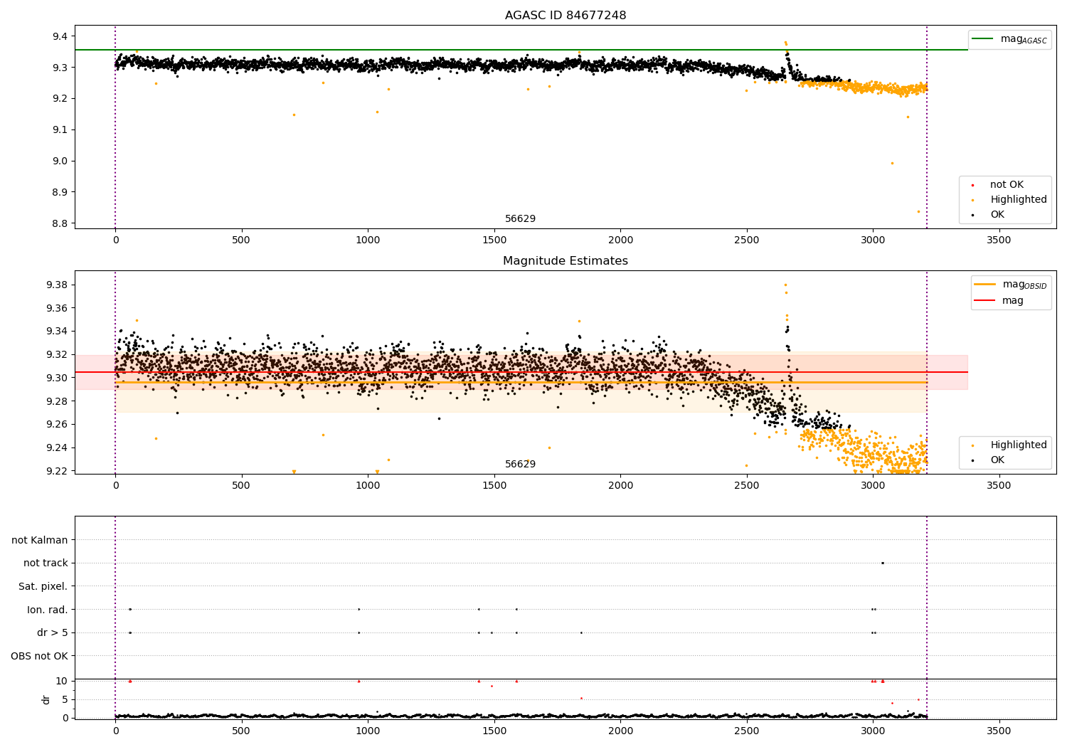Click y-axis tick "9.26" in middle plot

[x=57, y=425]
